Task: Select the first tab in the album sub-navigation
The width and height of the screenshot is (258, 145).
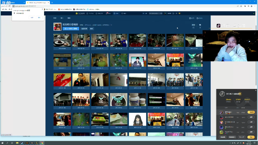Action: click(x=55, y=18)
